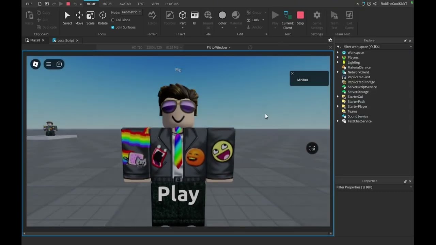
Task: Undock the Explorer panel
Action: 405,40
